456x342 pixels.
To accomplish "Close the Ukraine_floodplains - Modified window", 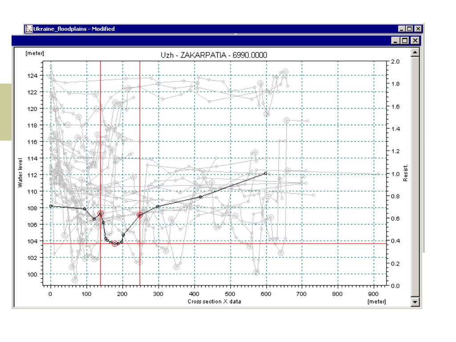I will [x=418, y=29].
